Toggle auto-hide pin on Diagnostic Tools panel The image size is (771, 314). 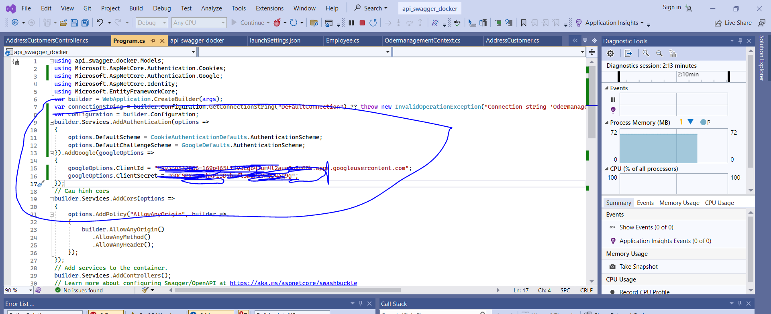740,41
